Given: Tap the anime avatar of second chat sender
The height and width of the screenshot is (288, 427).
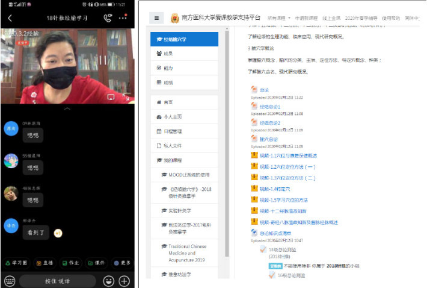Looking at the screenshot, I should coord(11,161).
